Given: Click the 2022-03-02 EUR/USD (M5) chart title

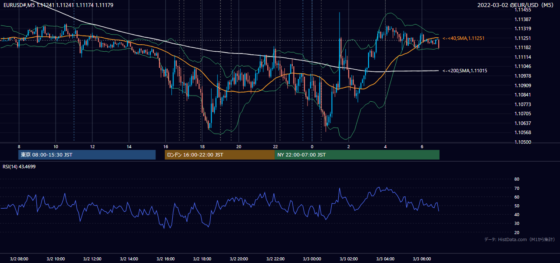Looking at the screenshot, I should 516,5.
